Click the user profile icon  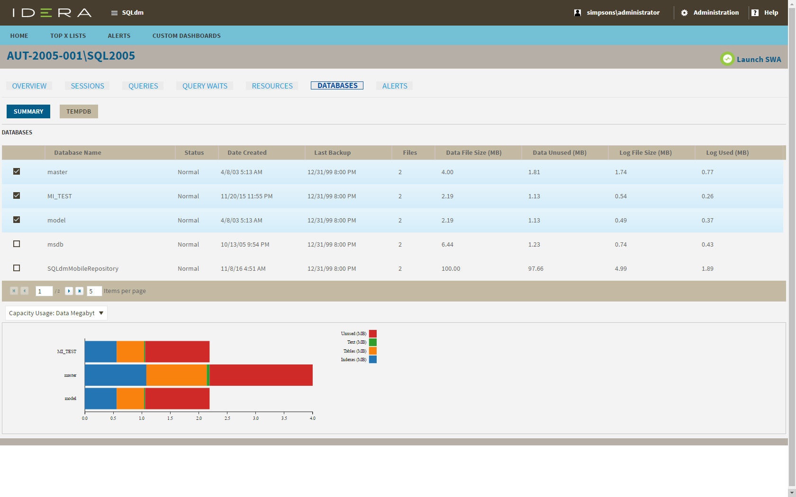[x=577, y=13]
